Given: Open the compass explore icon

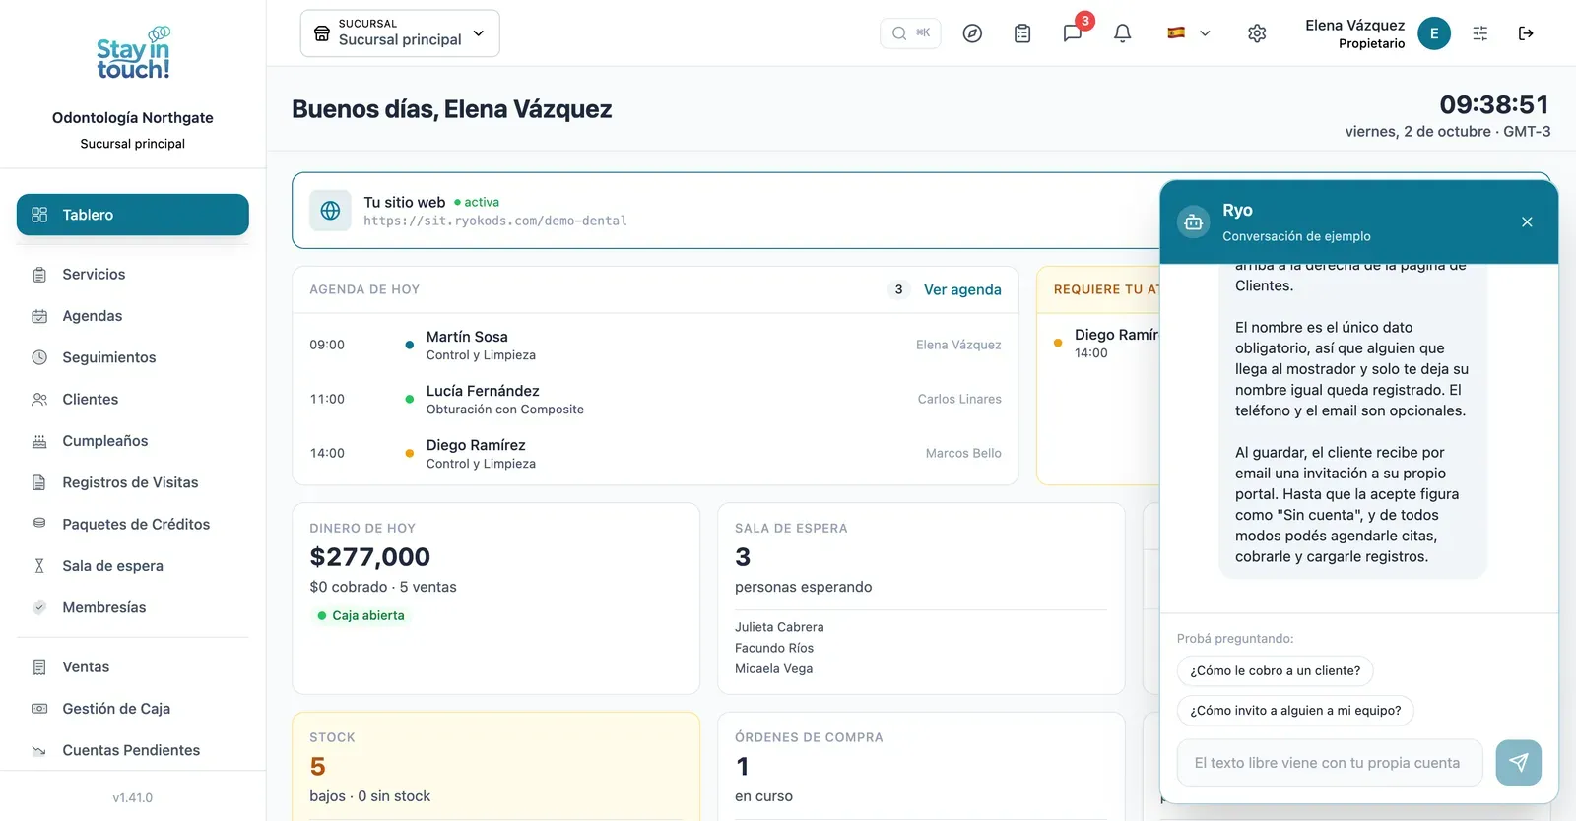Looking at the screenshot, I should (972, 33).
